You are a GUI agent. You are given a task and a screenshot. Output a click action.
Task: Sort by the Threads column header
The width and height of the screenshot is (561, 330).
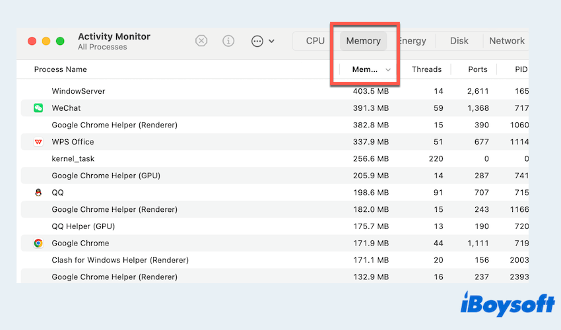(x=426, y=69)
